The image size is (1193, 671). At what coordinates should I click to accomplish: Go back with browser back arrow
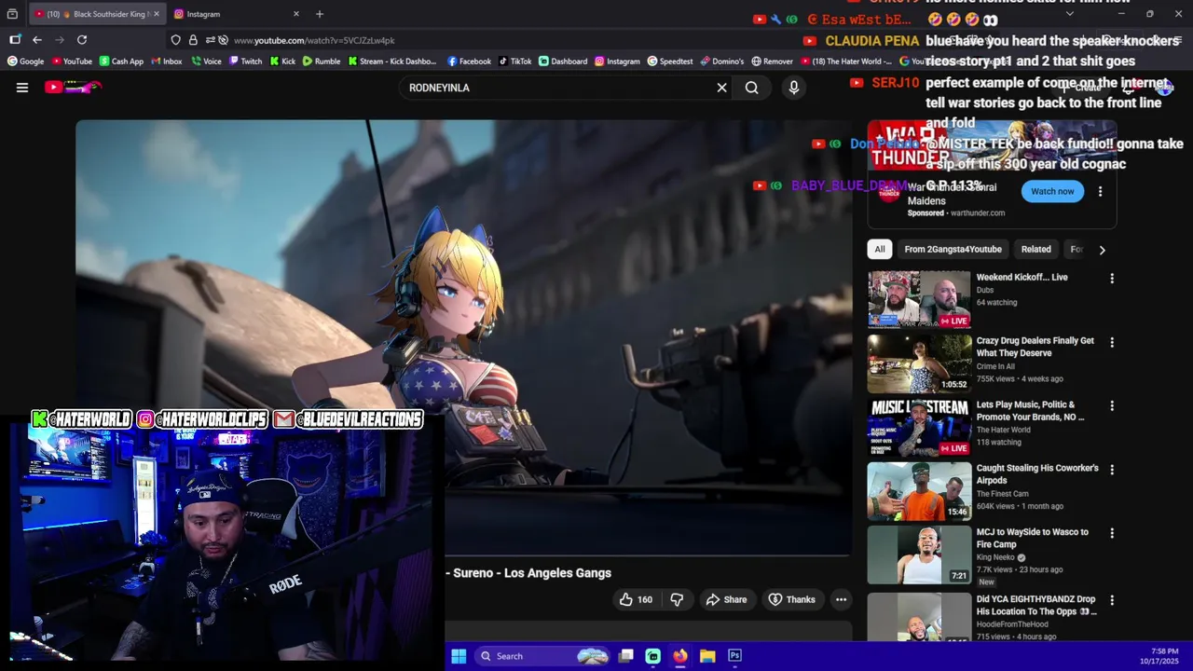36,40
